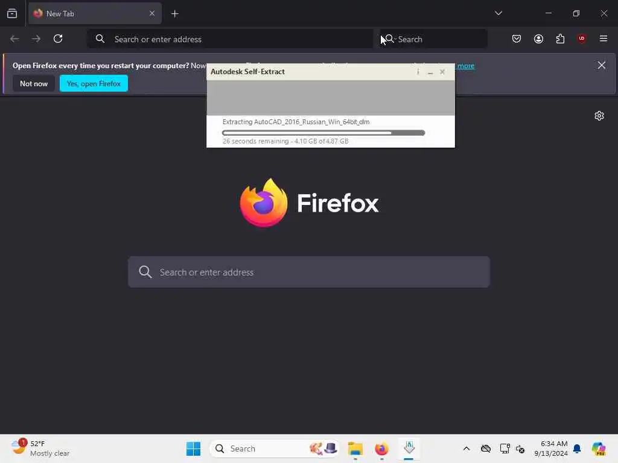Open File Explorer from the taskbar

355,449
